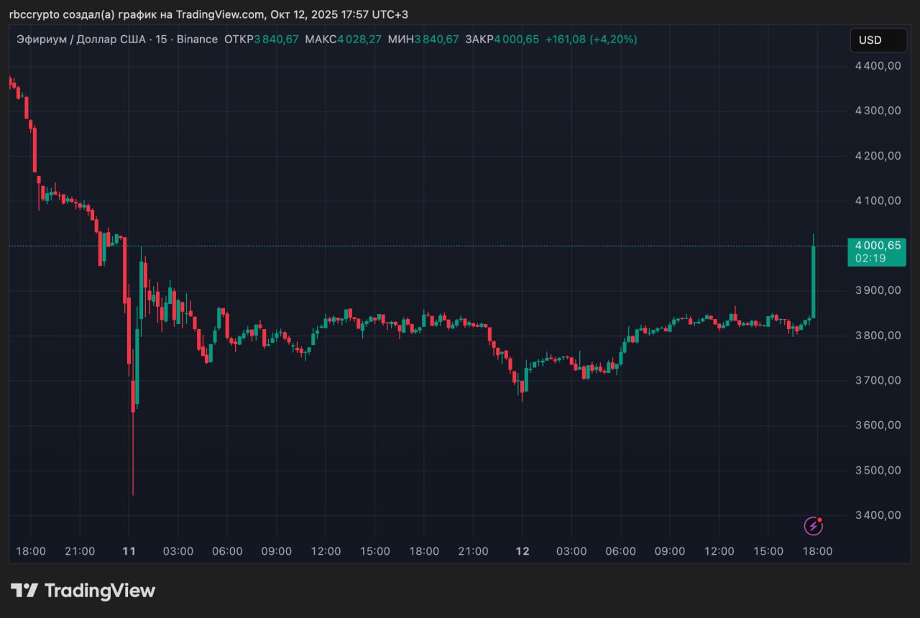Click the +161,08 (+4,20%) change value
This screenshot has height=618, width=920.
pos(591,40)
